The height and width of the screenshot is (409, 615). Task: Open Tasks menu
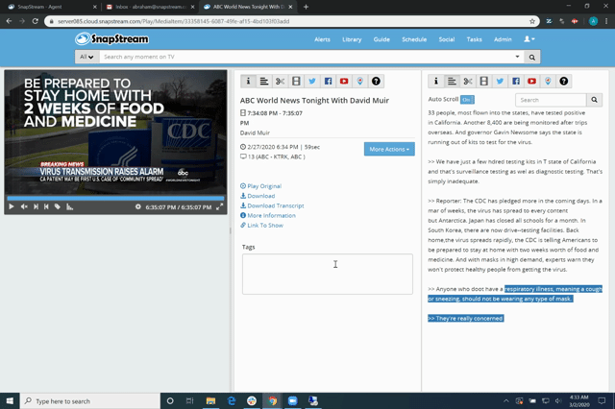click(474, 39)
